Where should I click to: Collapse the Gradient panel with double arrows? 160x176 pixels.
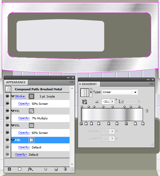click(x=148, y=79)
